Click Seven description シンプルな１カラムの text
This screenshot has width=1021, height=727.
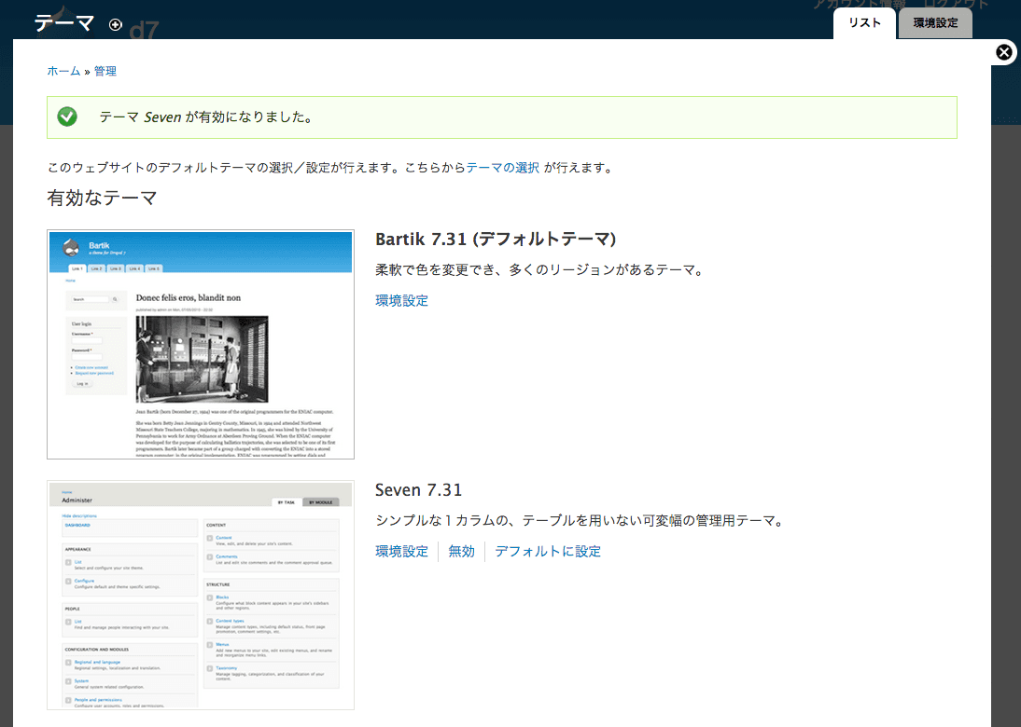pyautogui.click(x=581, y=521)
